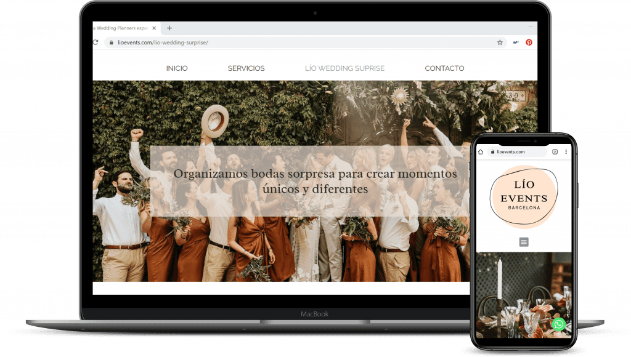Screen dimensions: 631x357
Task: Tap the home icon in phone browser
Action: pyautogui.click(x=481, y=152)
